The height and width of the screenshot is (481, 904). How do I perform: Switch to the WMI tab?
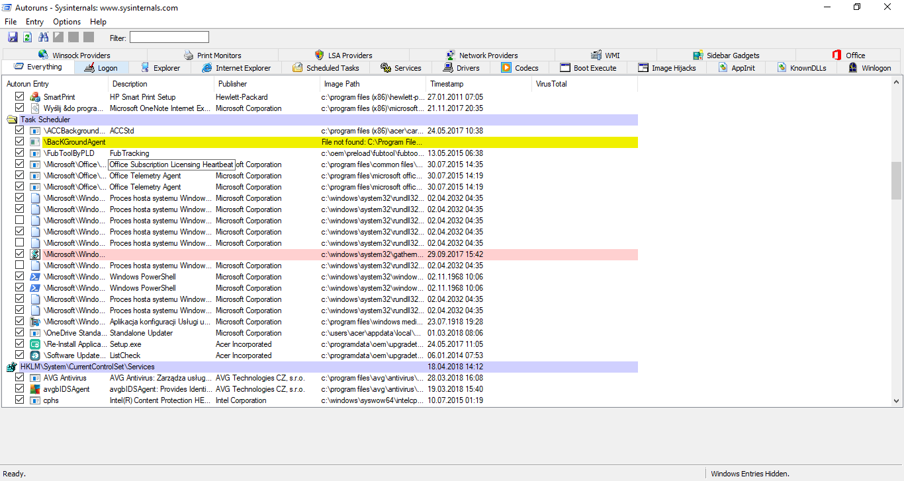point(604,55)
